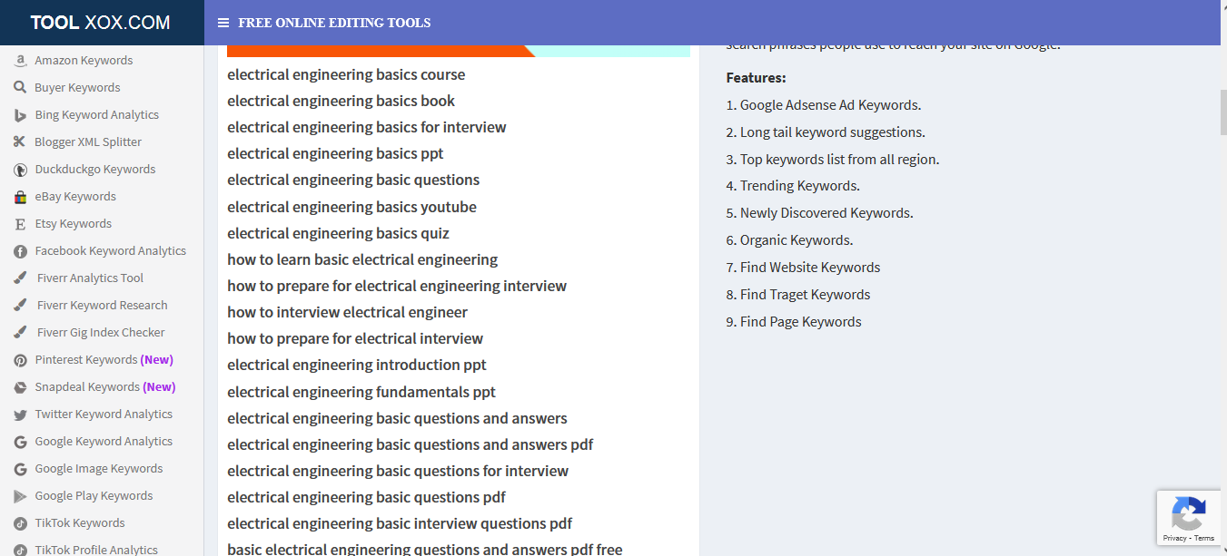Image resolution: width=1227 pixels, height=556 pixels.
Task: Click 'how to interview electrical engineer' keyword
Action: (347, 312)
